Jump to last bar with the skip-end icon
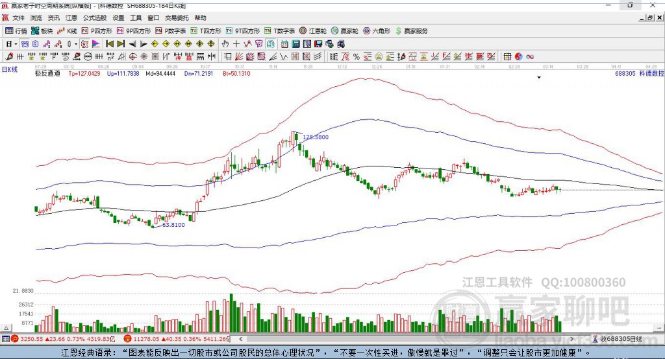Viewport: 665px width, 359px height. pyautogui.click(x=121, y=44)
